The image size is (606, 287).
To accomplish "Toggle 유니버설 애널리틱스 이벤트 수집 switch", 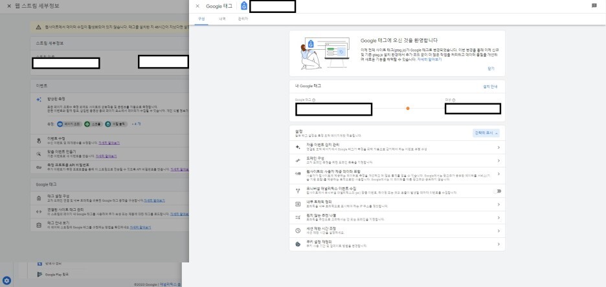I will click(x=497, y=191).
